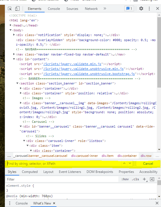This screenshot has height=207, width=161.
Task: Select div.carousel-inner breadcrumb
Action: click(84, 156)
